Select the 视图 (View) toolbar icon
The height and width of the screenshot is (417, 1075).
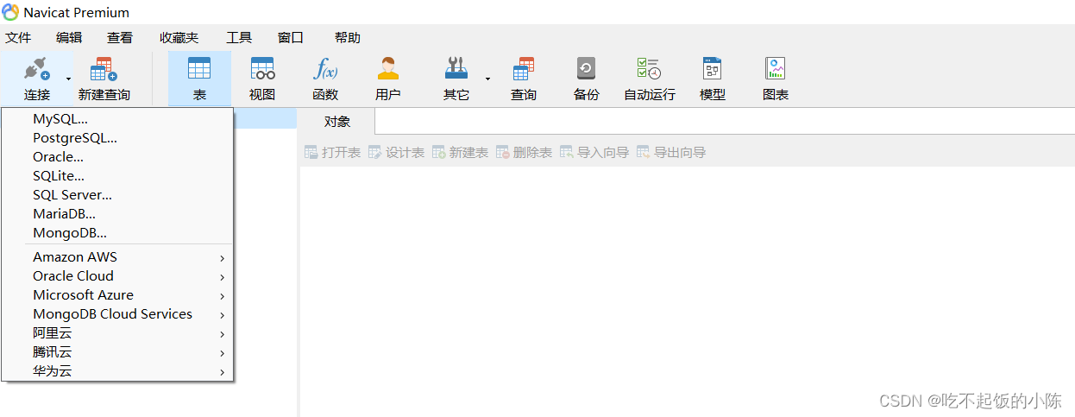[262, 69]
